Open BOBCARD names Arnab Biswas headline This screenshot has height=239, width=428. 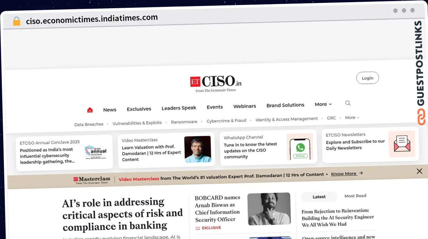[x=218, y=208]
